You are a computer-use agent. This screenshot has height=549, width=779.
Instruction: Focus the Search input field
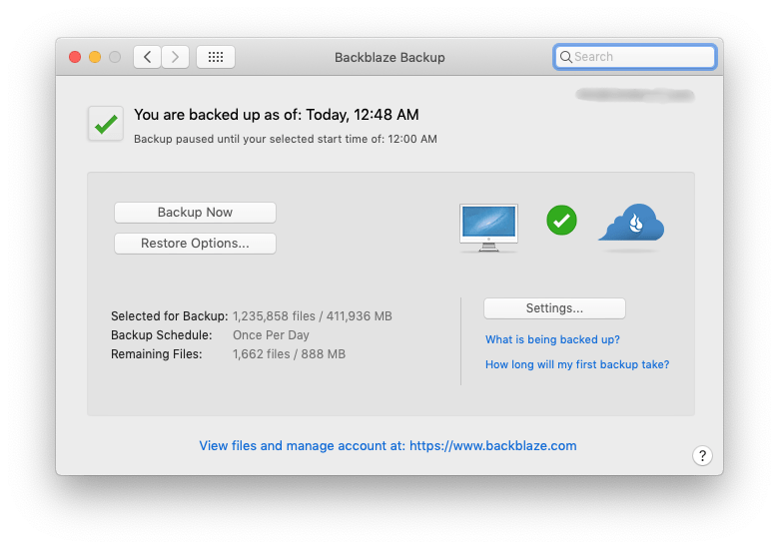tap(635, 57)
